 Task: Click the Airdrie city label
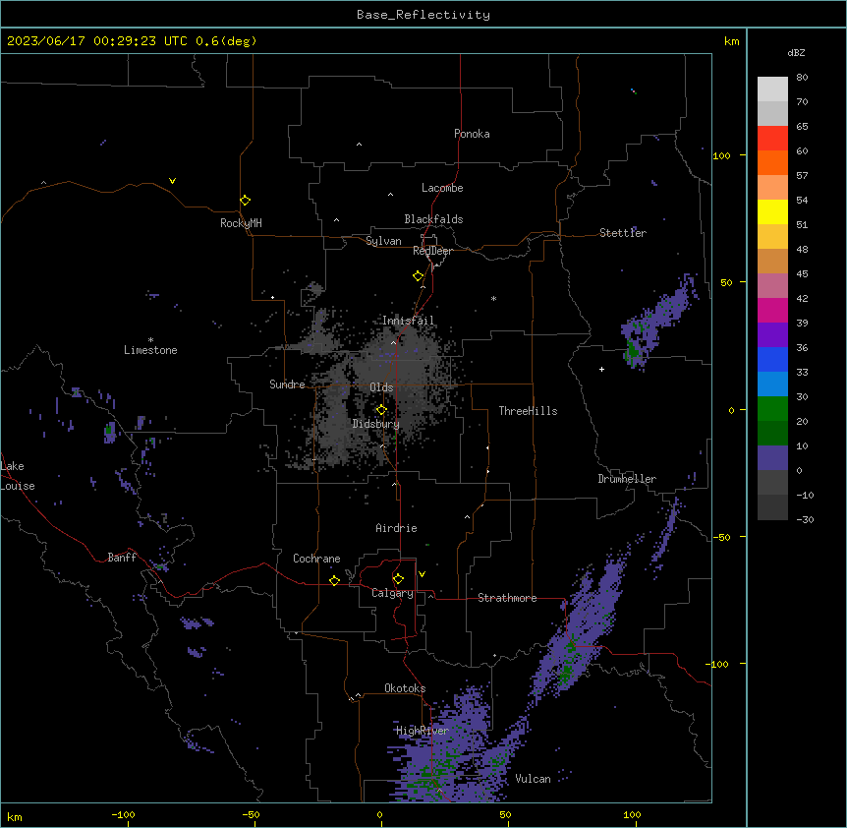[396, 528]
